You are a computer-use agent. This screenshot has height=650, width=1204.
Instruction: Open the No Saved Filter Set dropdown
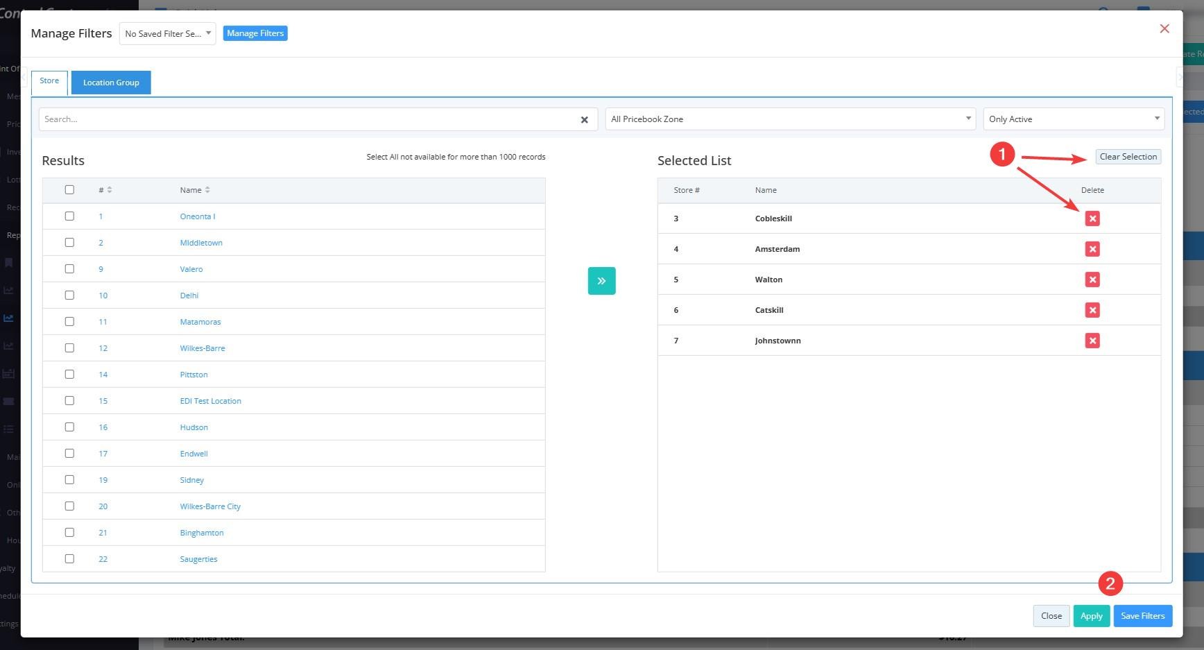(167, 33)
